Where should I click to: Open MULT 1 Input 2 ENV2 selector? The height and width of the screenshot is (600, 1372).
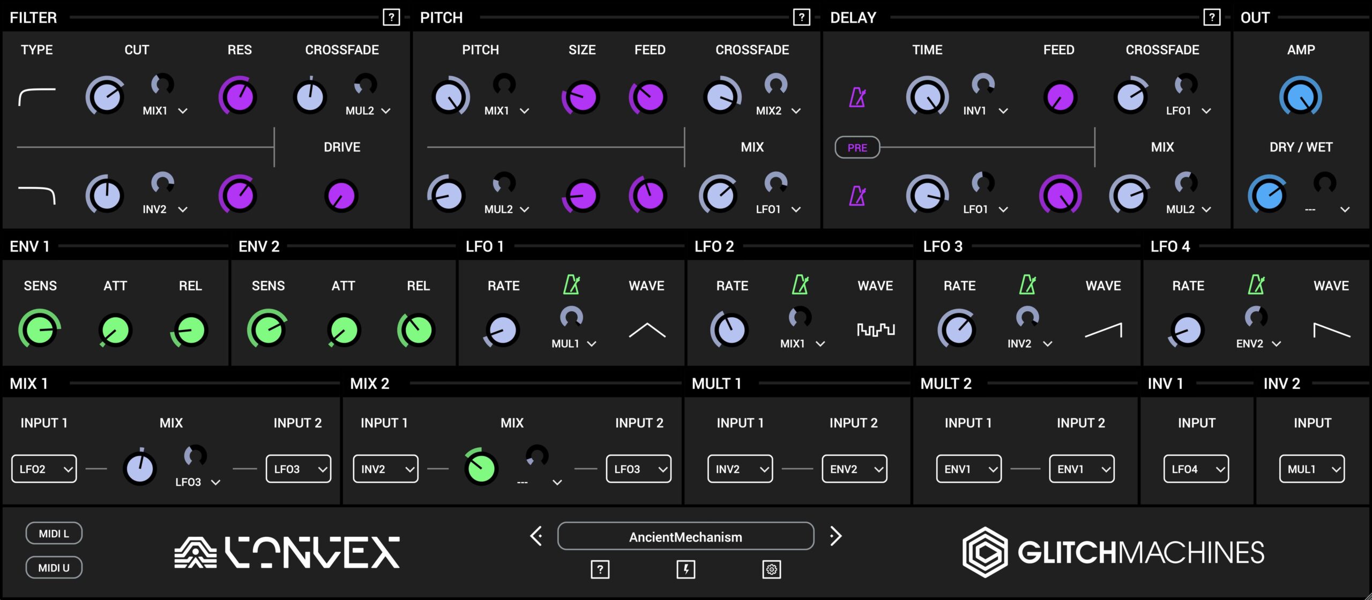coord(855,469)
